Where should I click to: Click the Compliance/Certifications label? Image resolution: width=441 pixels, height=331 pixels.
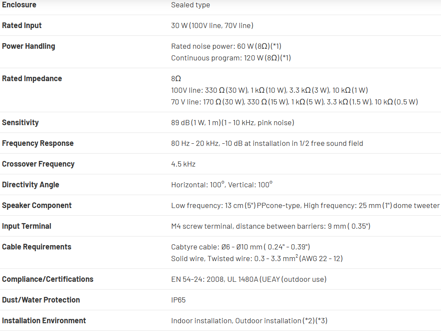click(47, 279)
